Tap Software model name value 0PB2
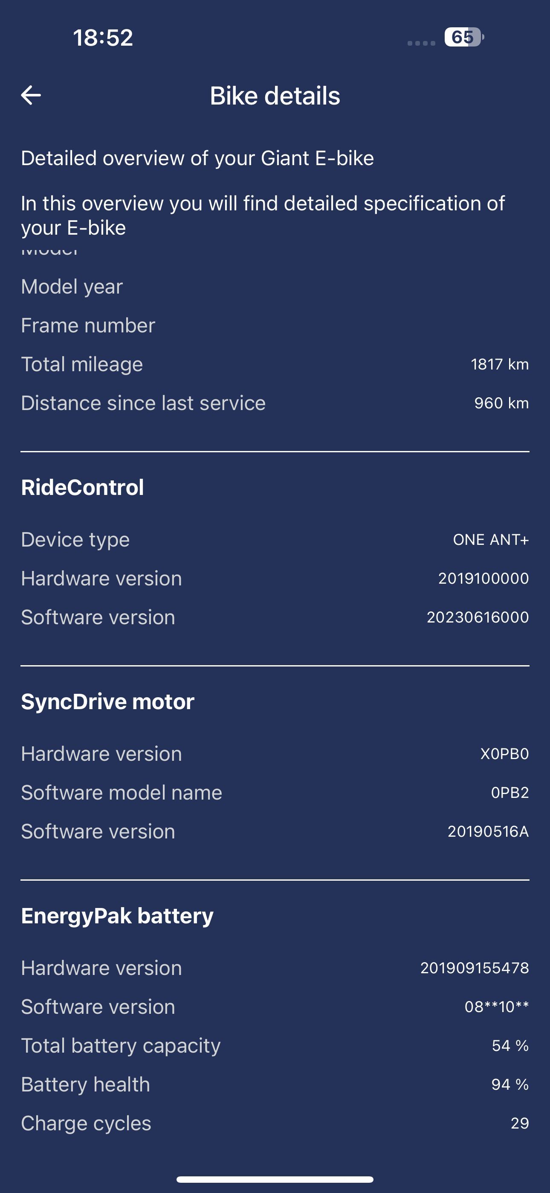The width and height of the screenshot is (550, 1193). [510, 793]
